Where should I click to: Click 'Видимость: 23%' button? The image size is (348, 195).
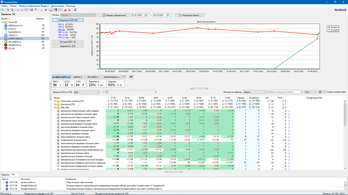[68, 46]
